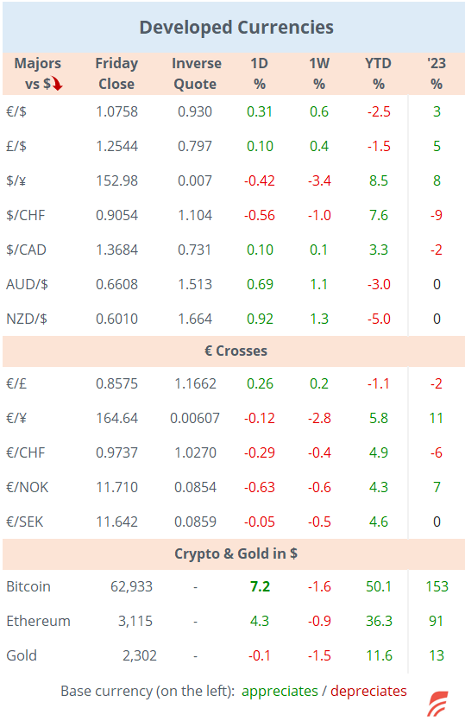The height and width of the screenshot is (721, 465).
Task: Click the €/¥ inverse quote 0.00607
Action: 195,418
